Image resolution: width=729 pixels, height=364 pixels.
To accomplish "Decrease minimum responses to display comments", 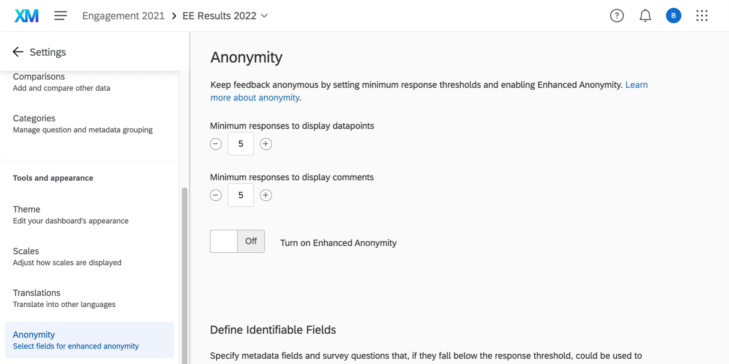I will click(216, 195).
